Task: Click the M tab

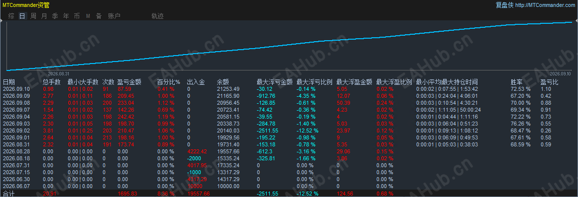Action: 88,16
